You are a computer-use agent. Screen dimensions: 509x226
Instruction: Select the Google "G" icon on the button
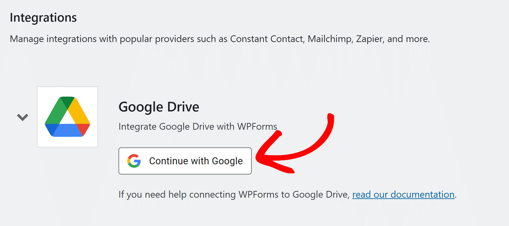pyautogui.click(x=134, y=161)
